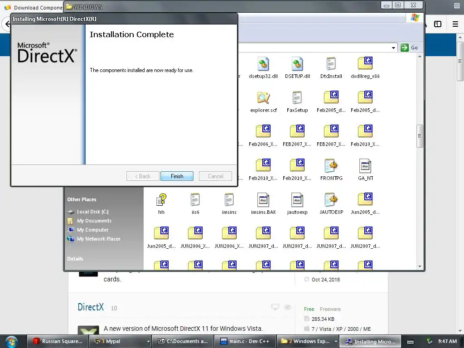Click the WINDOWS Explorer scrollbar thumb
Viewport: 464px width, 348px height.
coord(419,136)
